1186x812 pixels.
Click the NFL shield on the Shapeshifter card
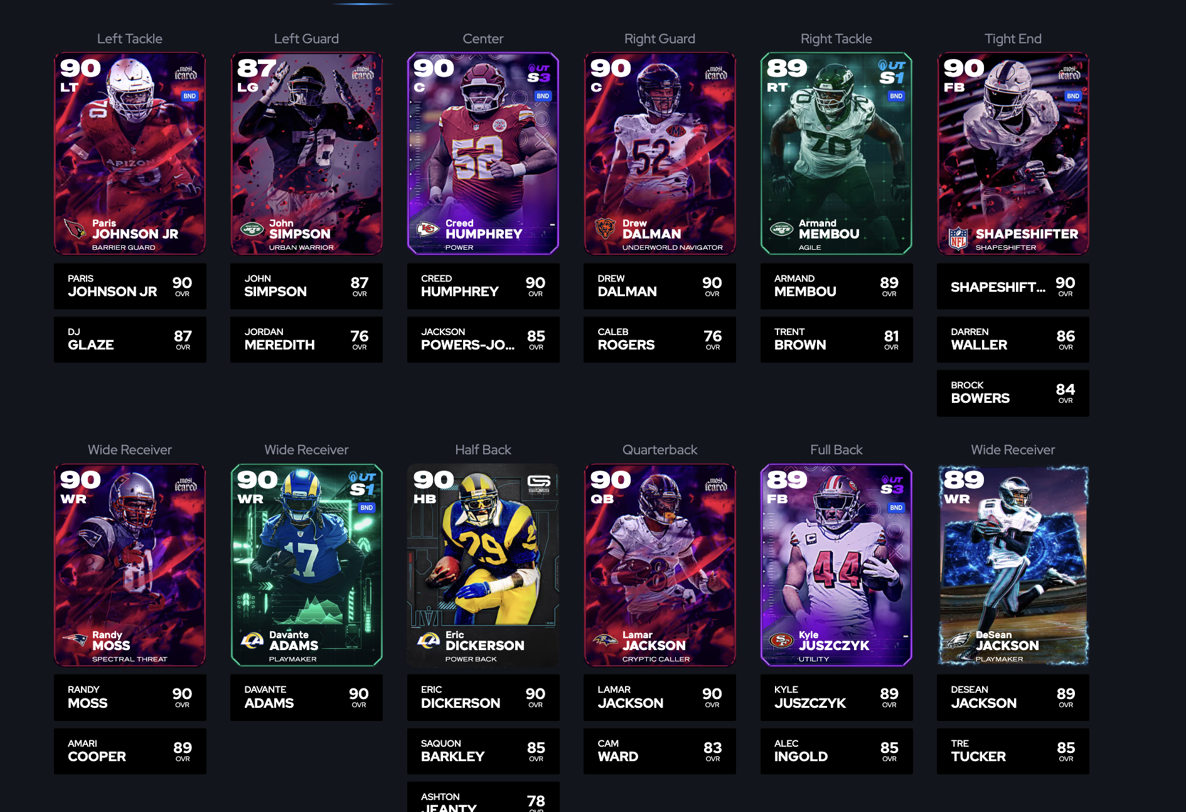coord(958,239)
